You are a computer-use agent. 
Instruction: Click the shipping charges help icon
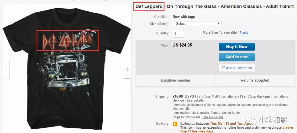187,109
